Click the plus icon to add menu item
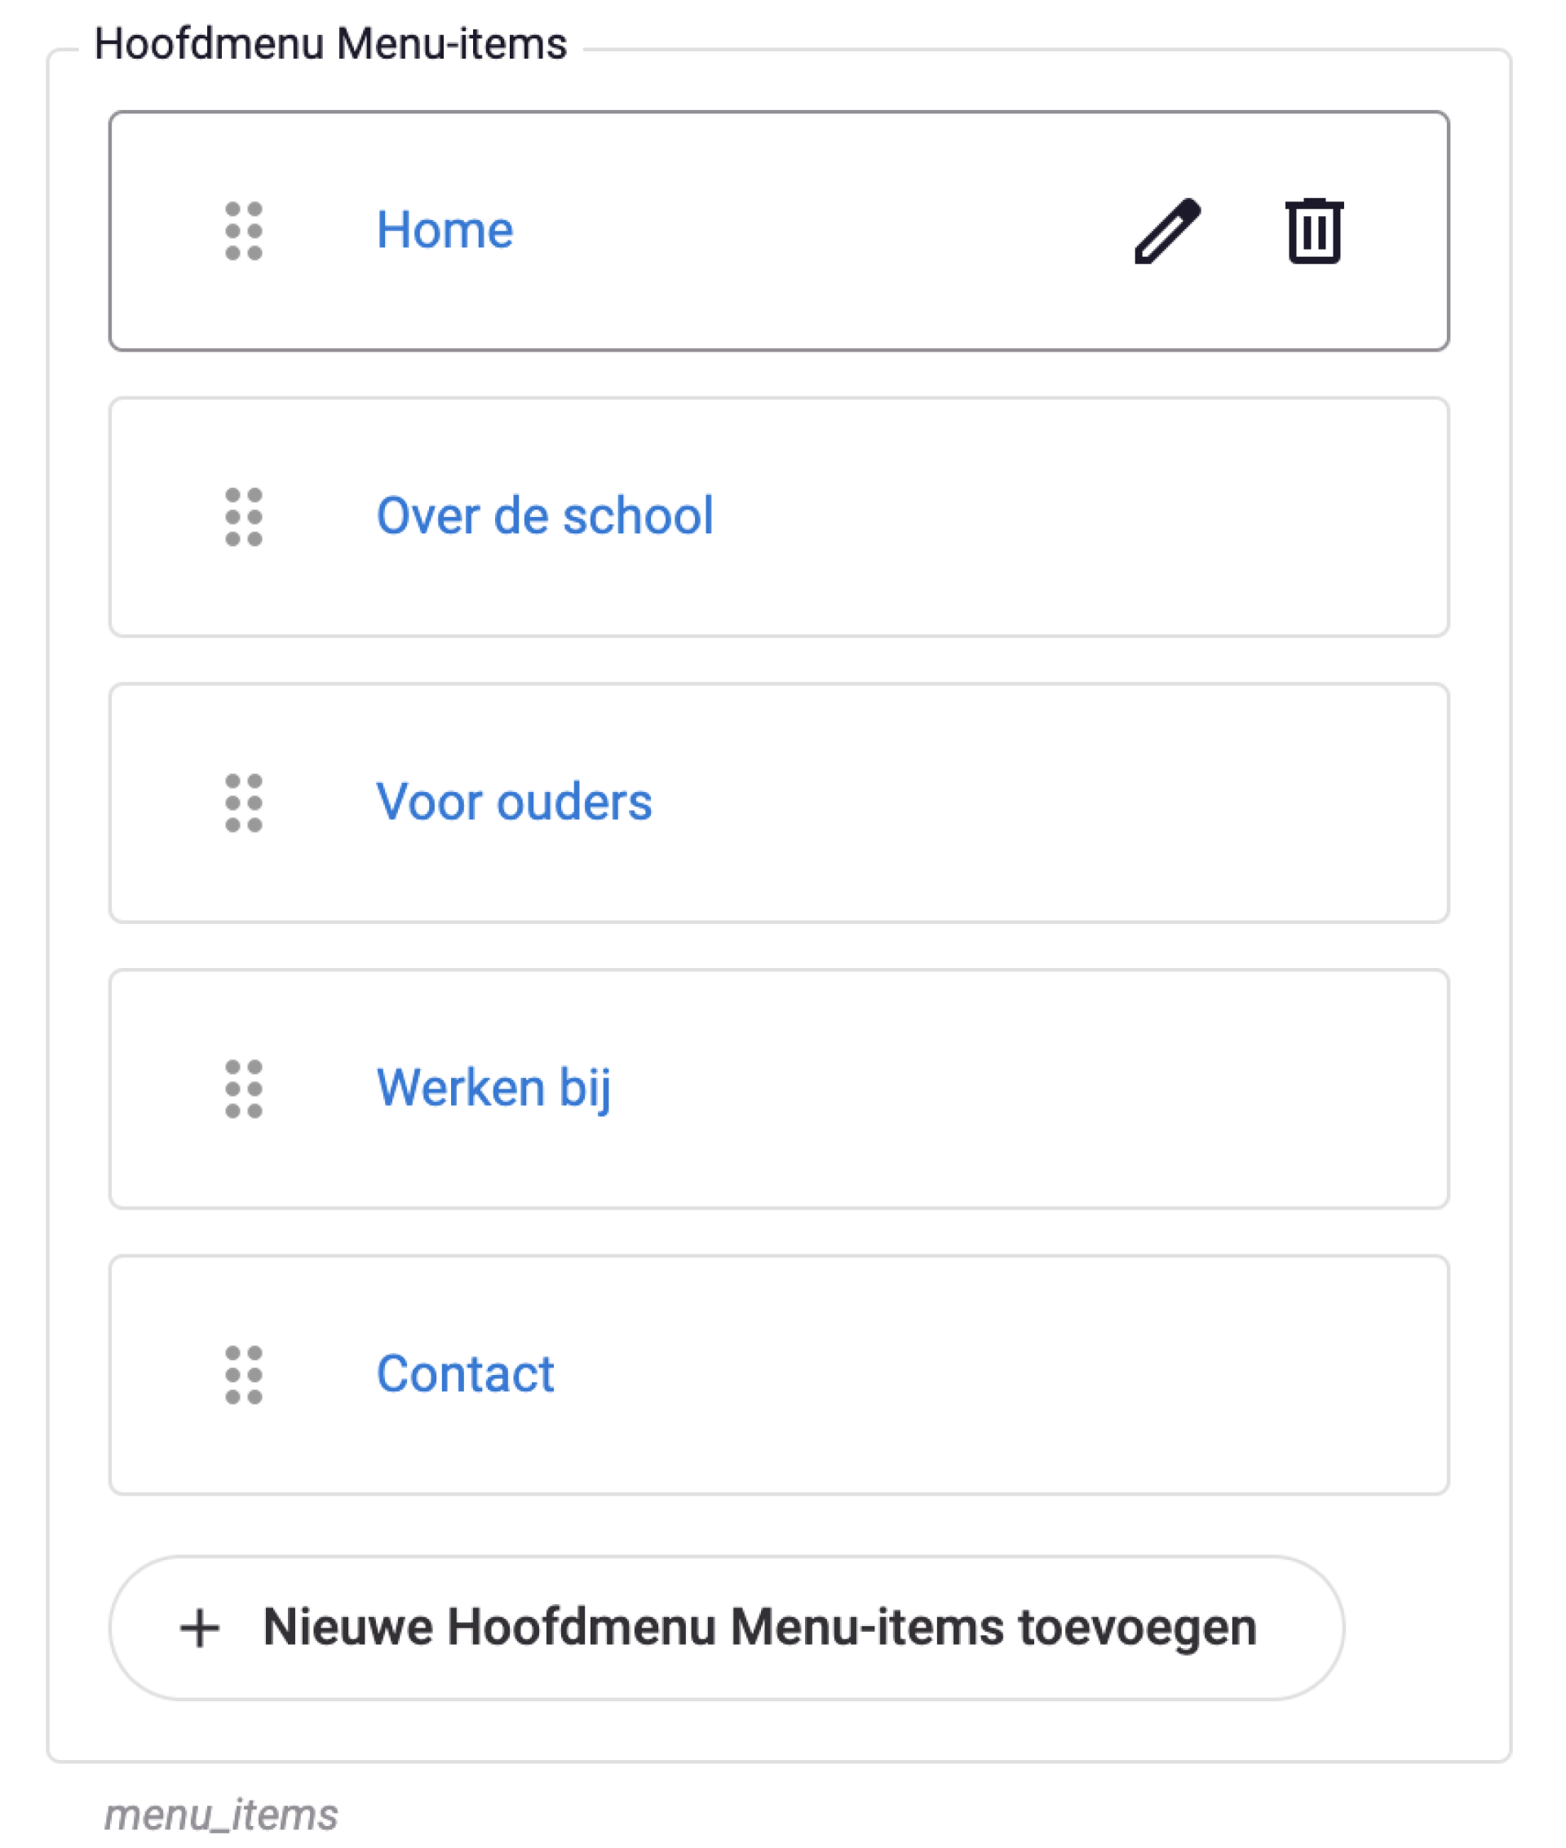Viewport: 1566px width, 1848px height. (x=200, y=1628)
